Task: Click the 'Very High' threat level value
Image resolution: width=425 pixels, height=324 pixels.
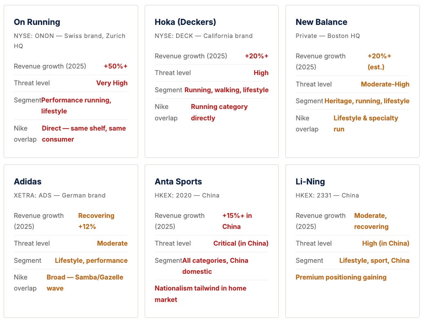Action: click(x=112, y=83)
